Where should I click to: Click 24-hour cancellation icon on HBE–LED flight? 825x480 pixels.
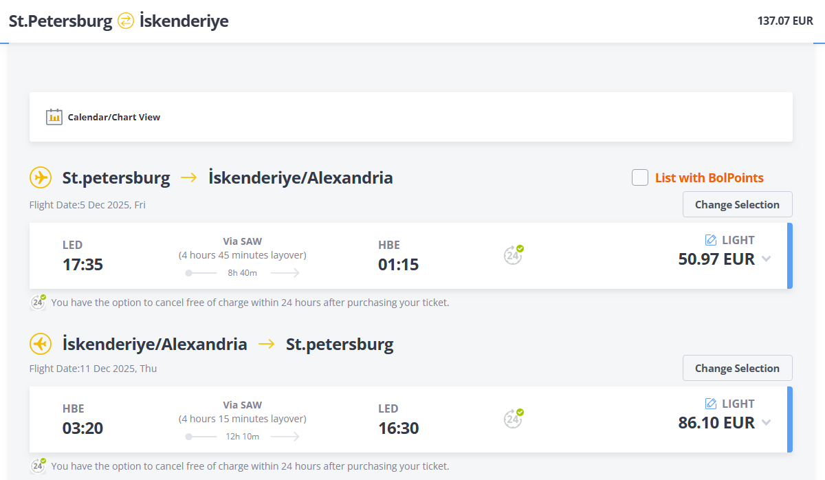pos(513,419)
